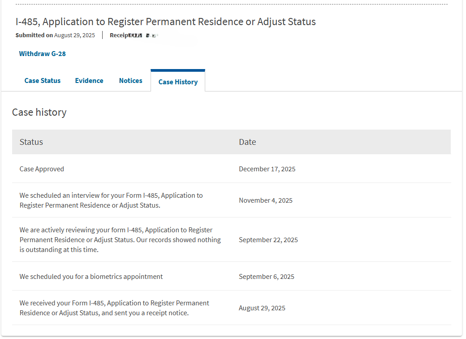Click the December 17, 2025 date

[x=267, y=169]
